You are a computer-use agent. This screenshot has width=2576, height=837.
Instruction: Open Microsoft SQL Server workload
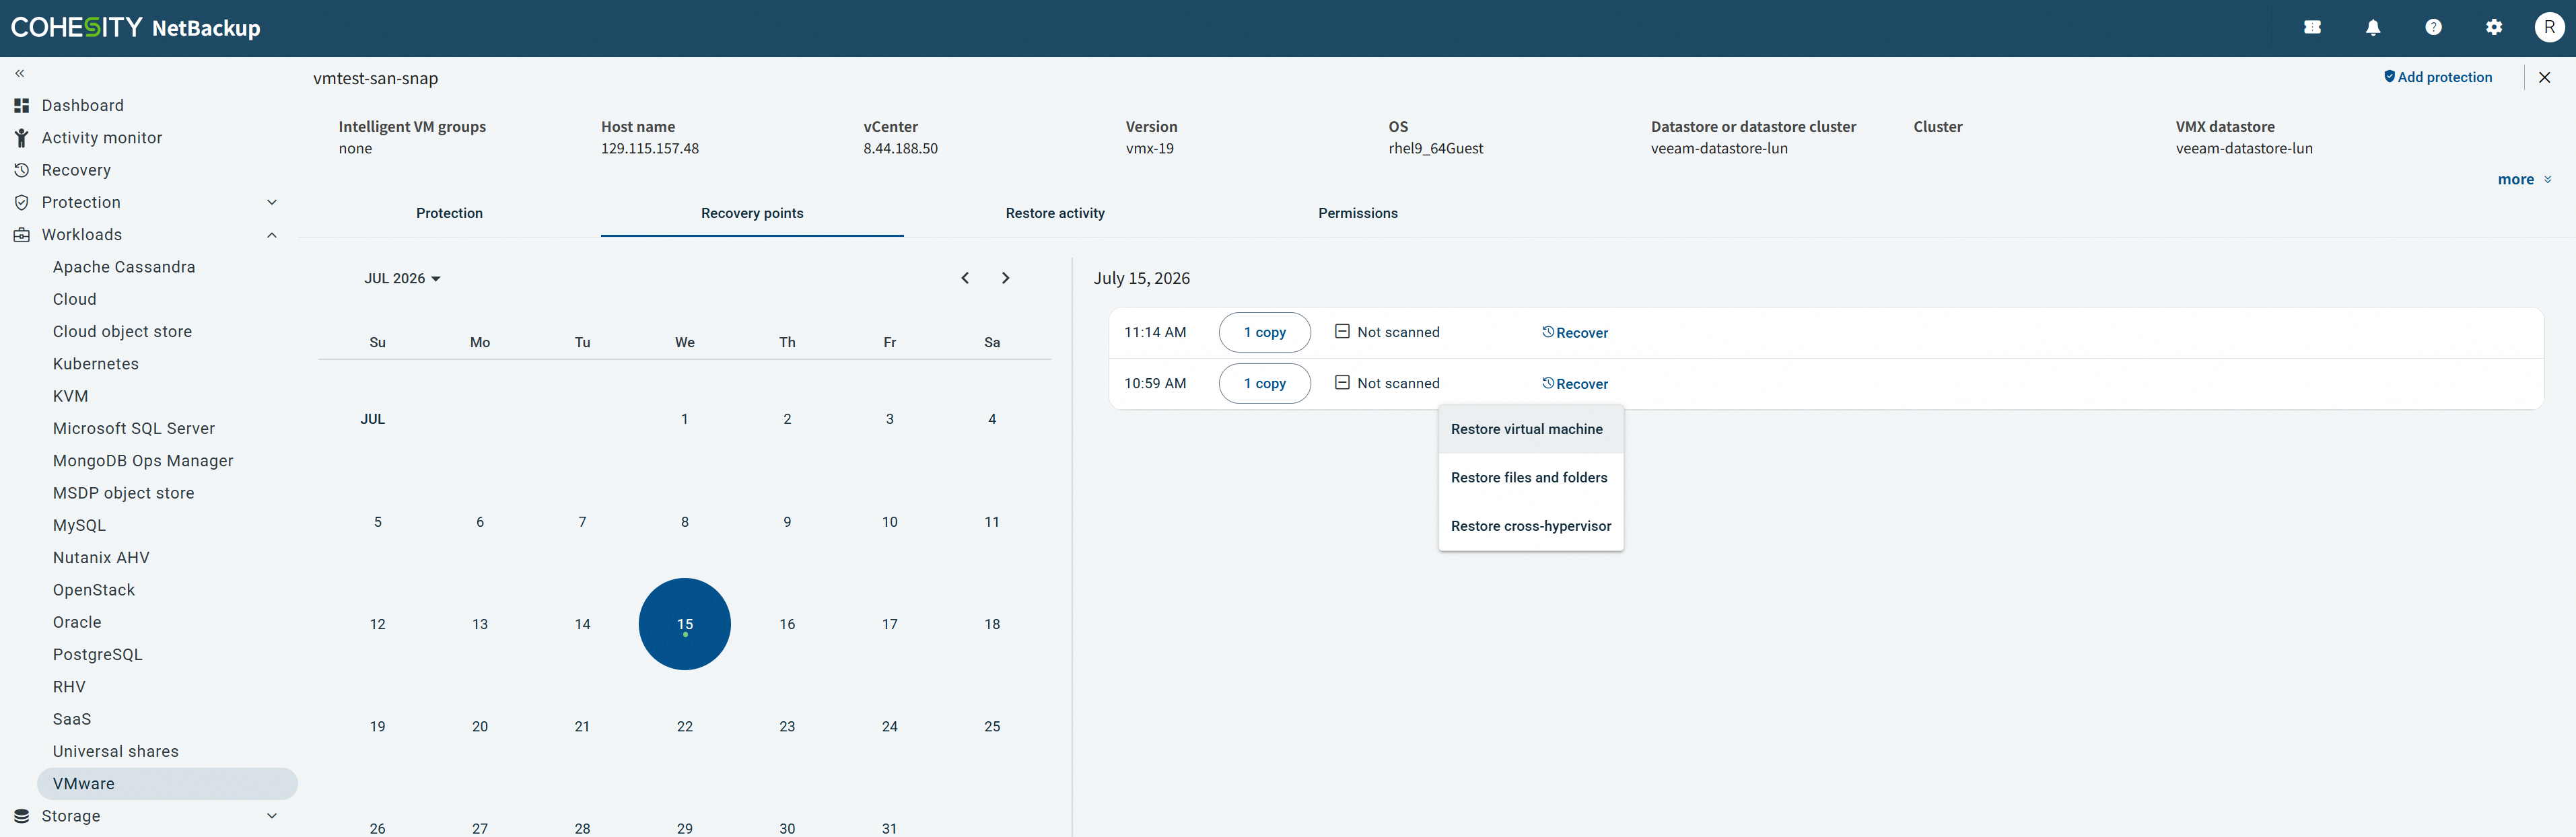coord(134,428)
